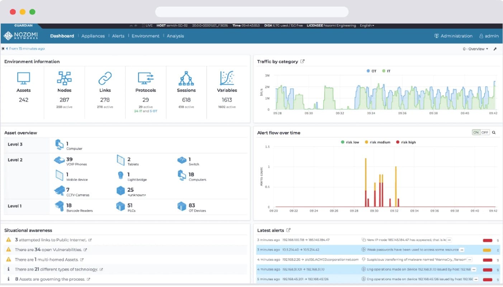Select the CCTV Cameras icon
The height and width of the screenshot is (287, 503).
point(60,191)
